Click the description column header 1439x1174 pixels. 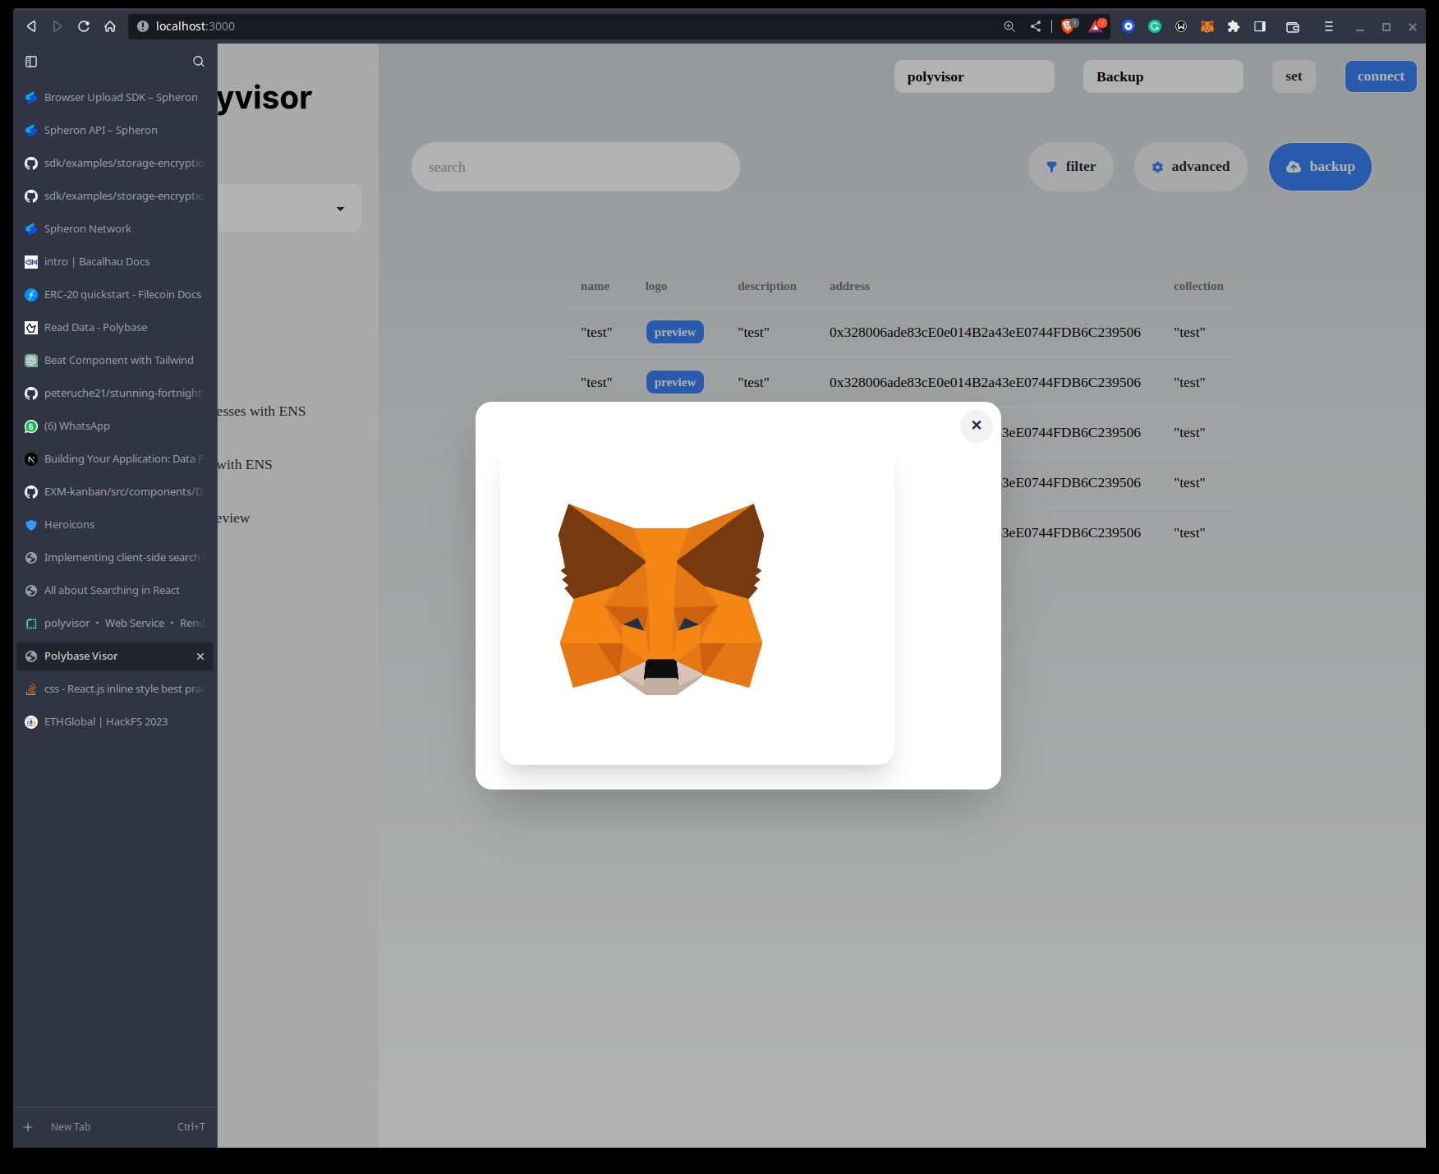767,286
